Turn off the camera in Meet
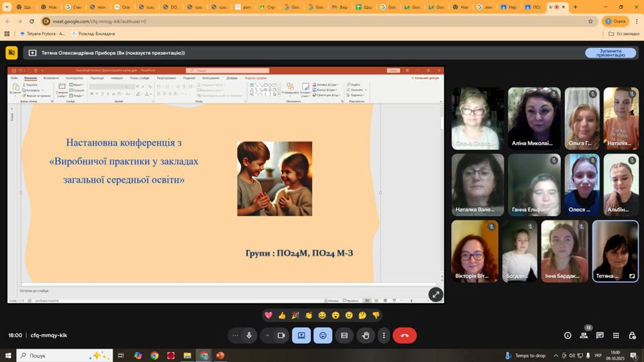Screen dimensions: 644x362 click(x=281, y=335)
